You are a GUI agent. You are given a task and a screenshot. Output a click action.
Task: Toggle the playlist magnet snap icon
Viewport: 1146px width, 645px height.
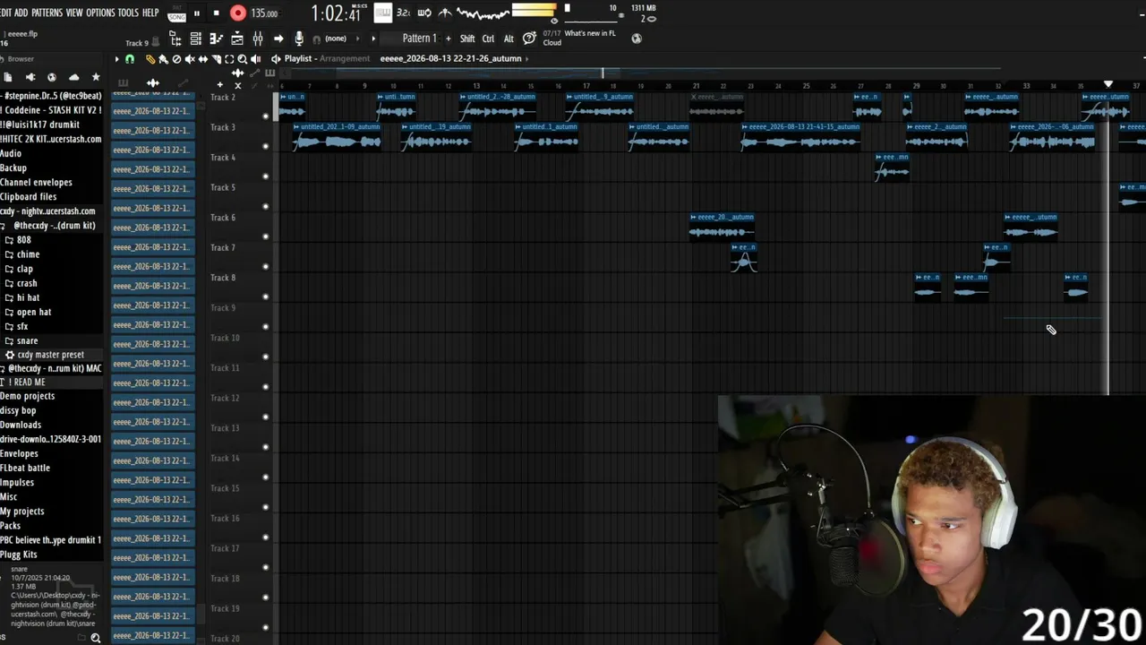[130, 59]
